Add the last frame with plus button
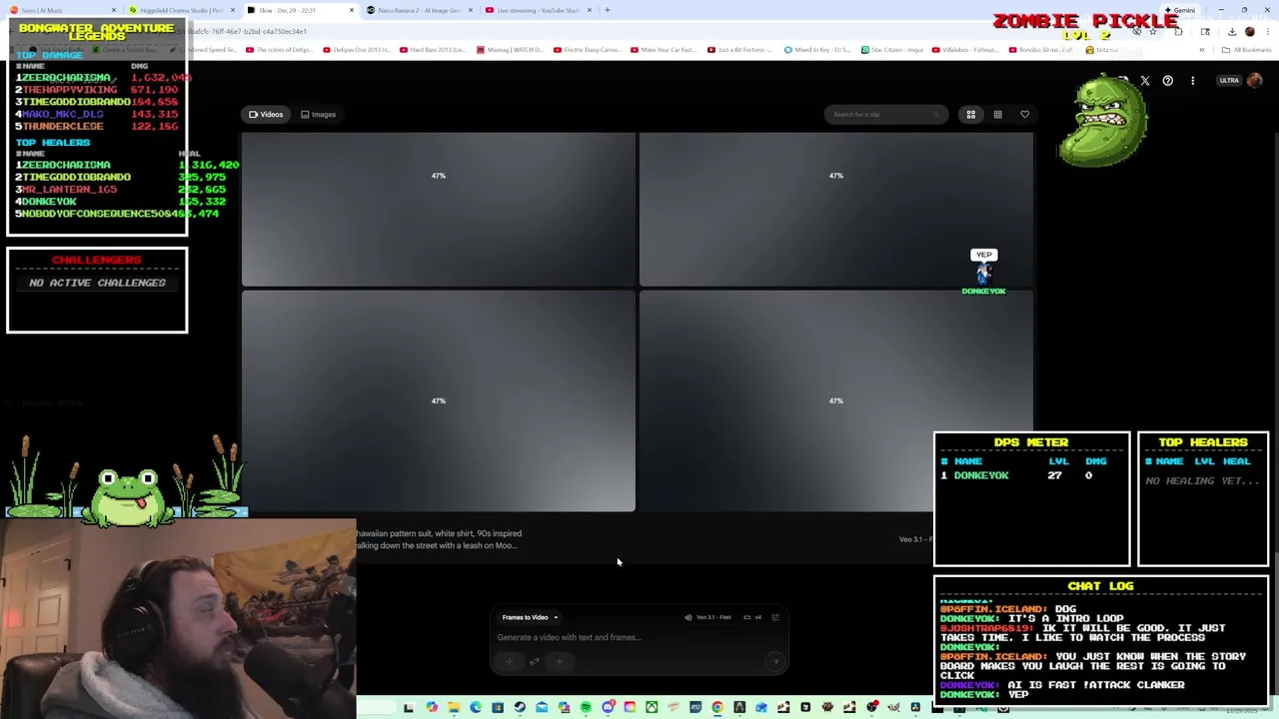 559,661
